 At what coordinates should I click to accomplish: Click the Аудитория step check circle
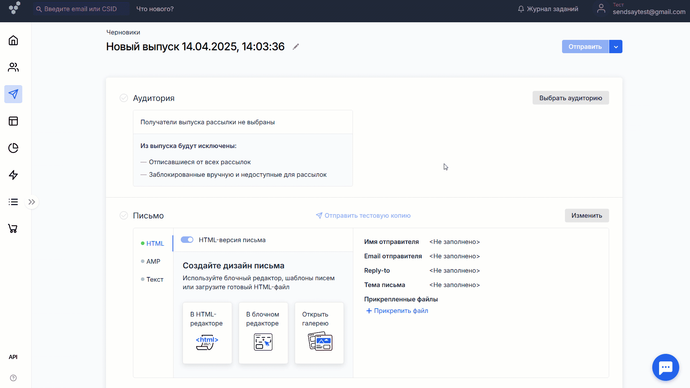tap(124, 98)
